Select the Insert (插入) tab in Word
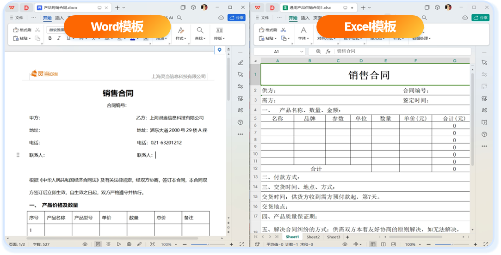This screenshot has height=255, width=501. [x=59, y=18]
